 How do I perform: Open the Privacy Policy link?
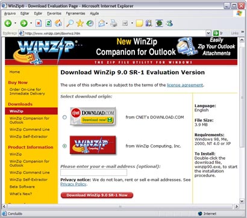(73, 184)
